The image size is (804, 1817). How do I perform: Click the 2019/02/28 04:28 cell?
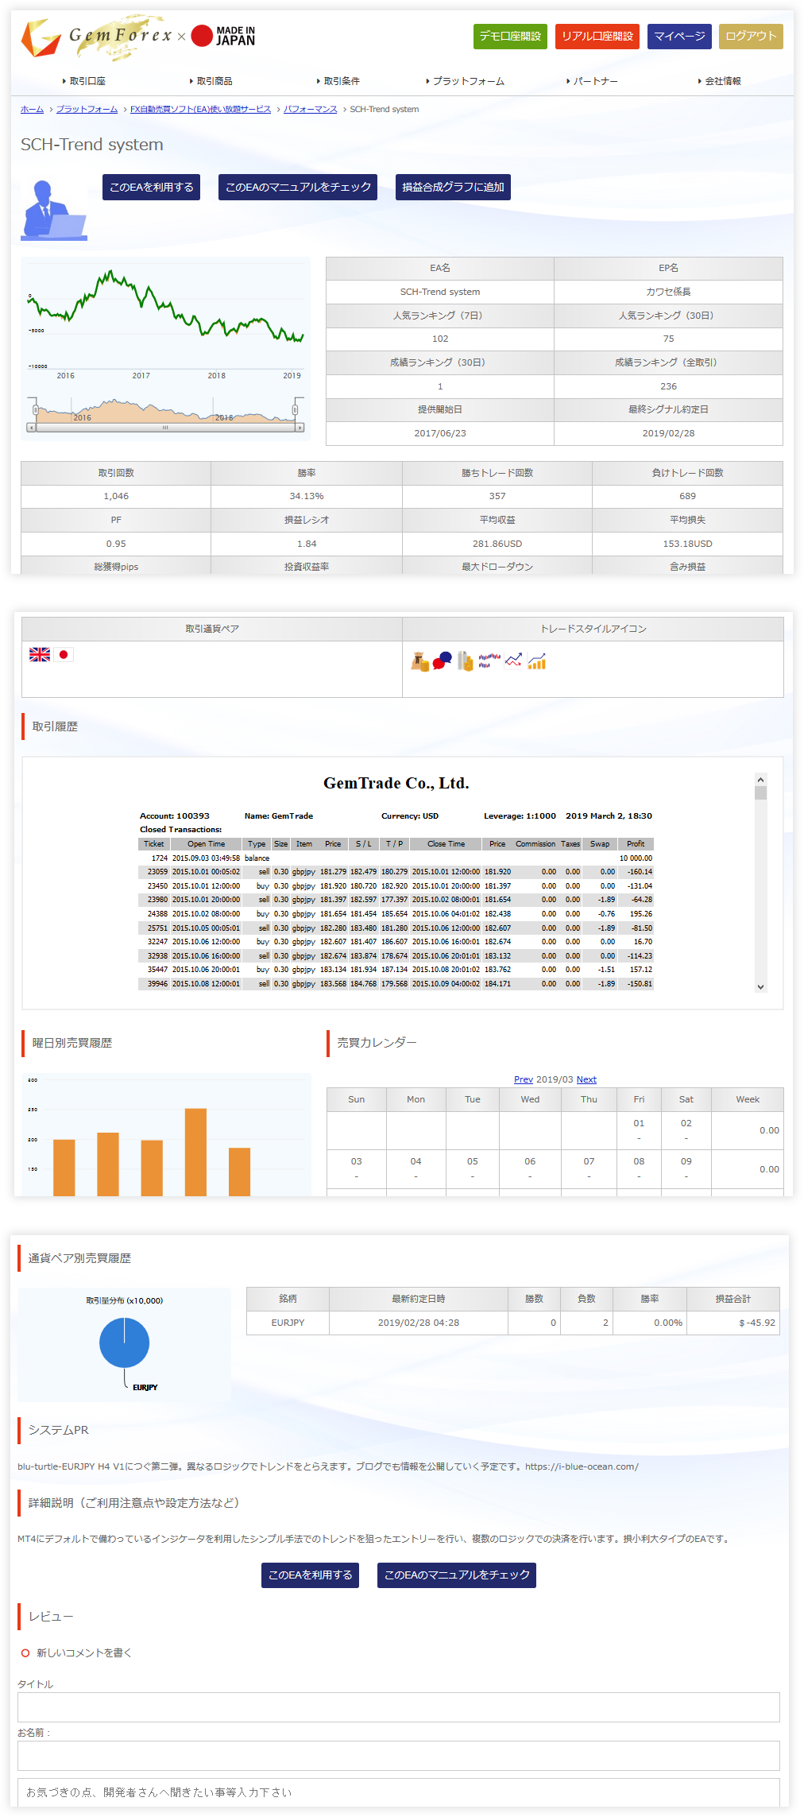click(419, 1323)
